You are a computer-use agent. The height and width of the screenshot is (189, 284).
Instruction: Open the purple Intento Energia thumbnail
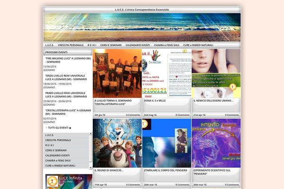pos(216,143)
